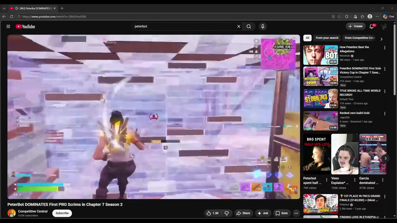
Task: Open the browser profile avatar
Action: 370,16
